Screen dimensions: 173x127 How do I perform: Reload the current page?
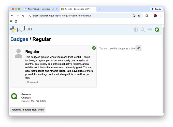click(x=23, y=16)
